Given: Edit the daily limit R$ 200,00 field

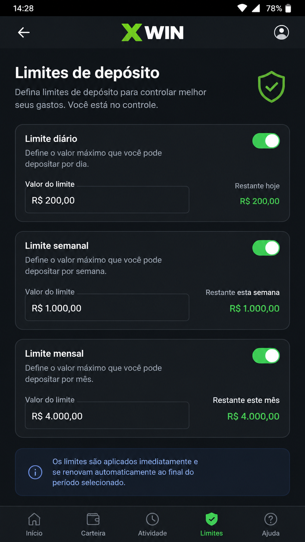Looking at the screenshot, I should point(107,200).
